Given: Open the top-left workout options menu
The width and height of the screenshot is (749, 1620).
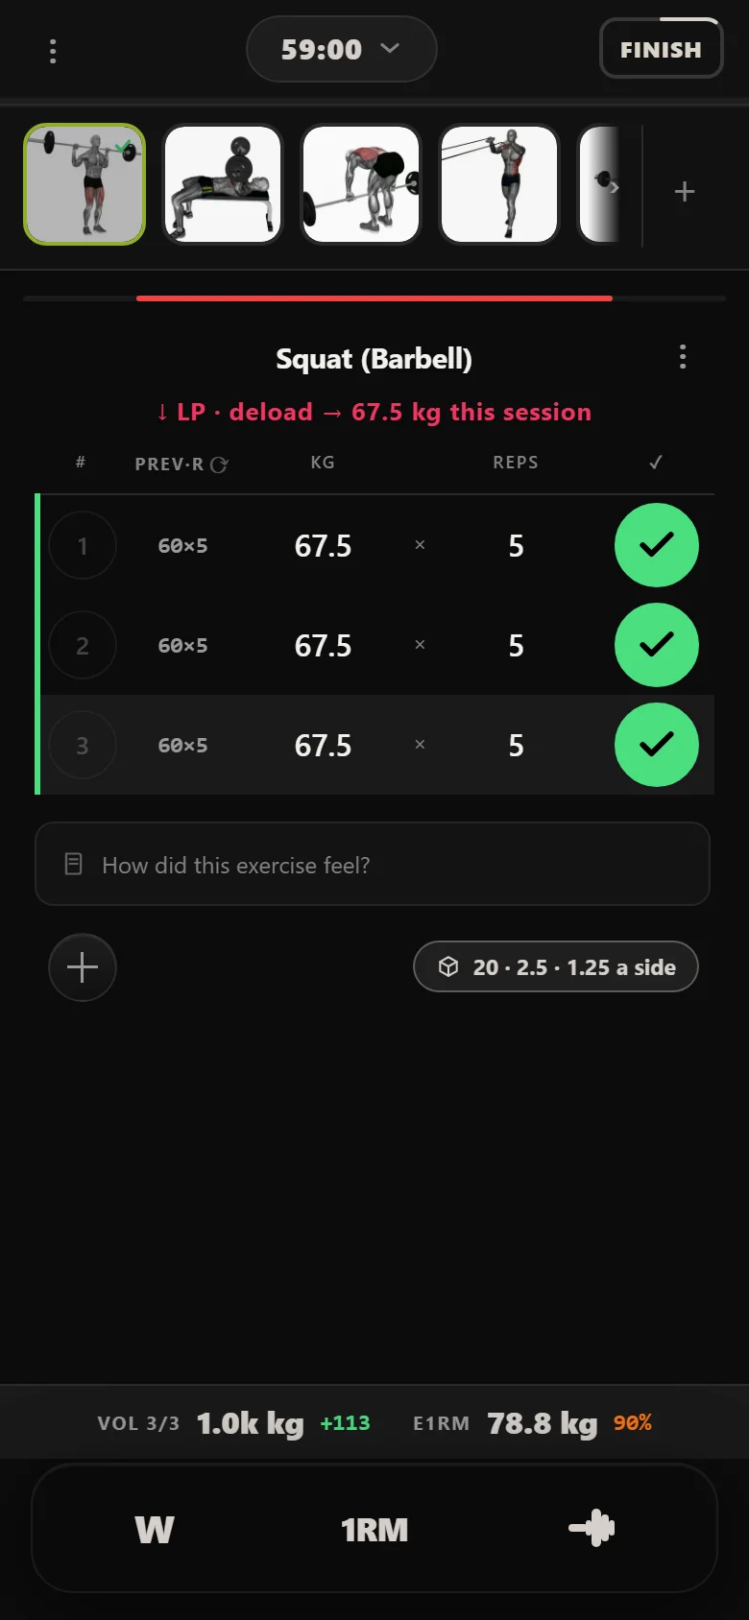Looking at the screenshot, I should [53, 51].
